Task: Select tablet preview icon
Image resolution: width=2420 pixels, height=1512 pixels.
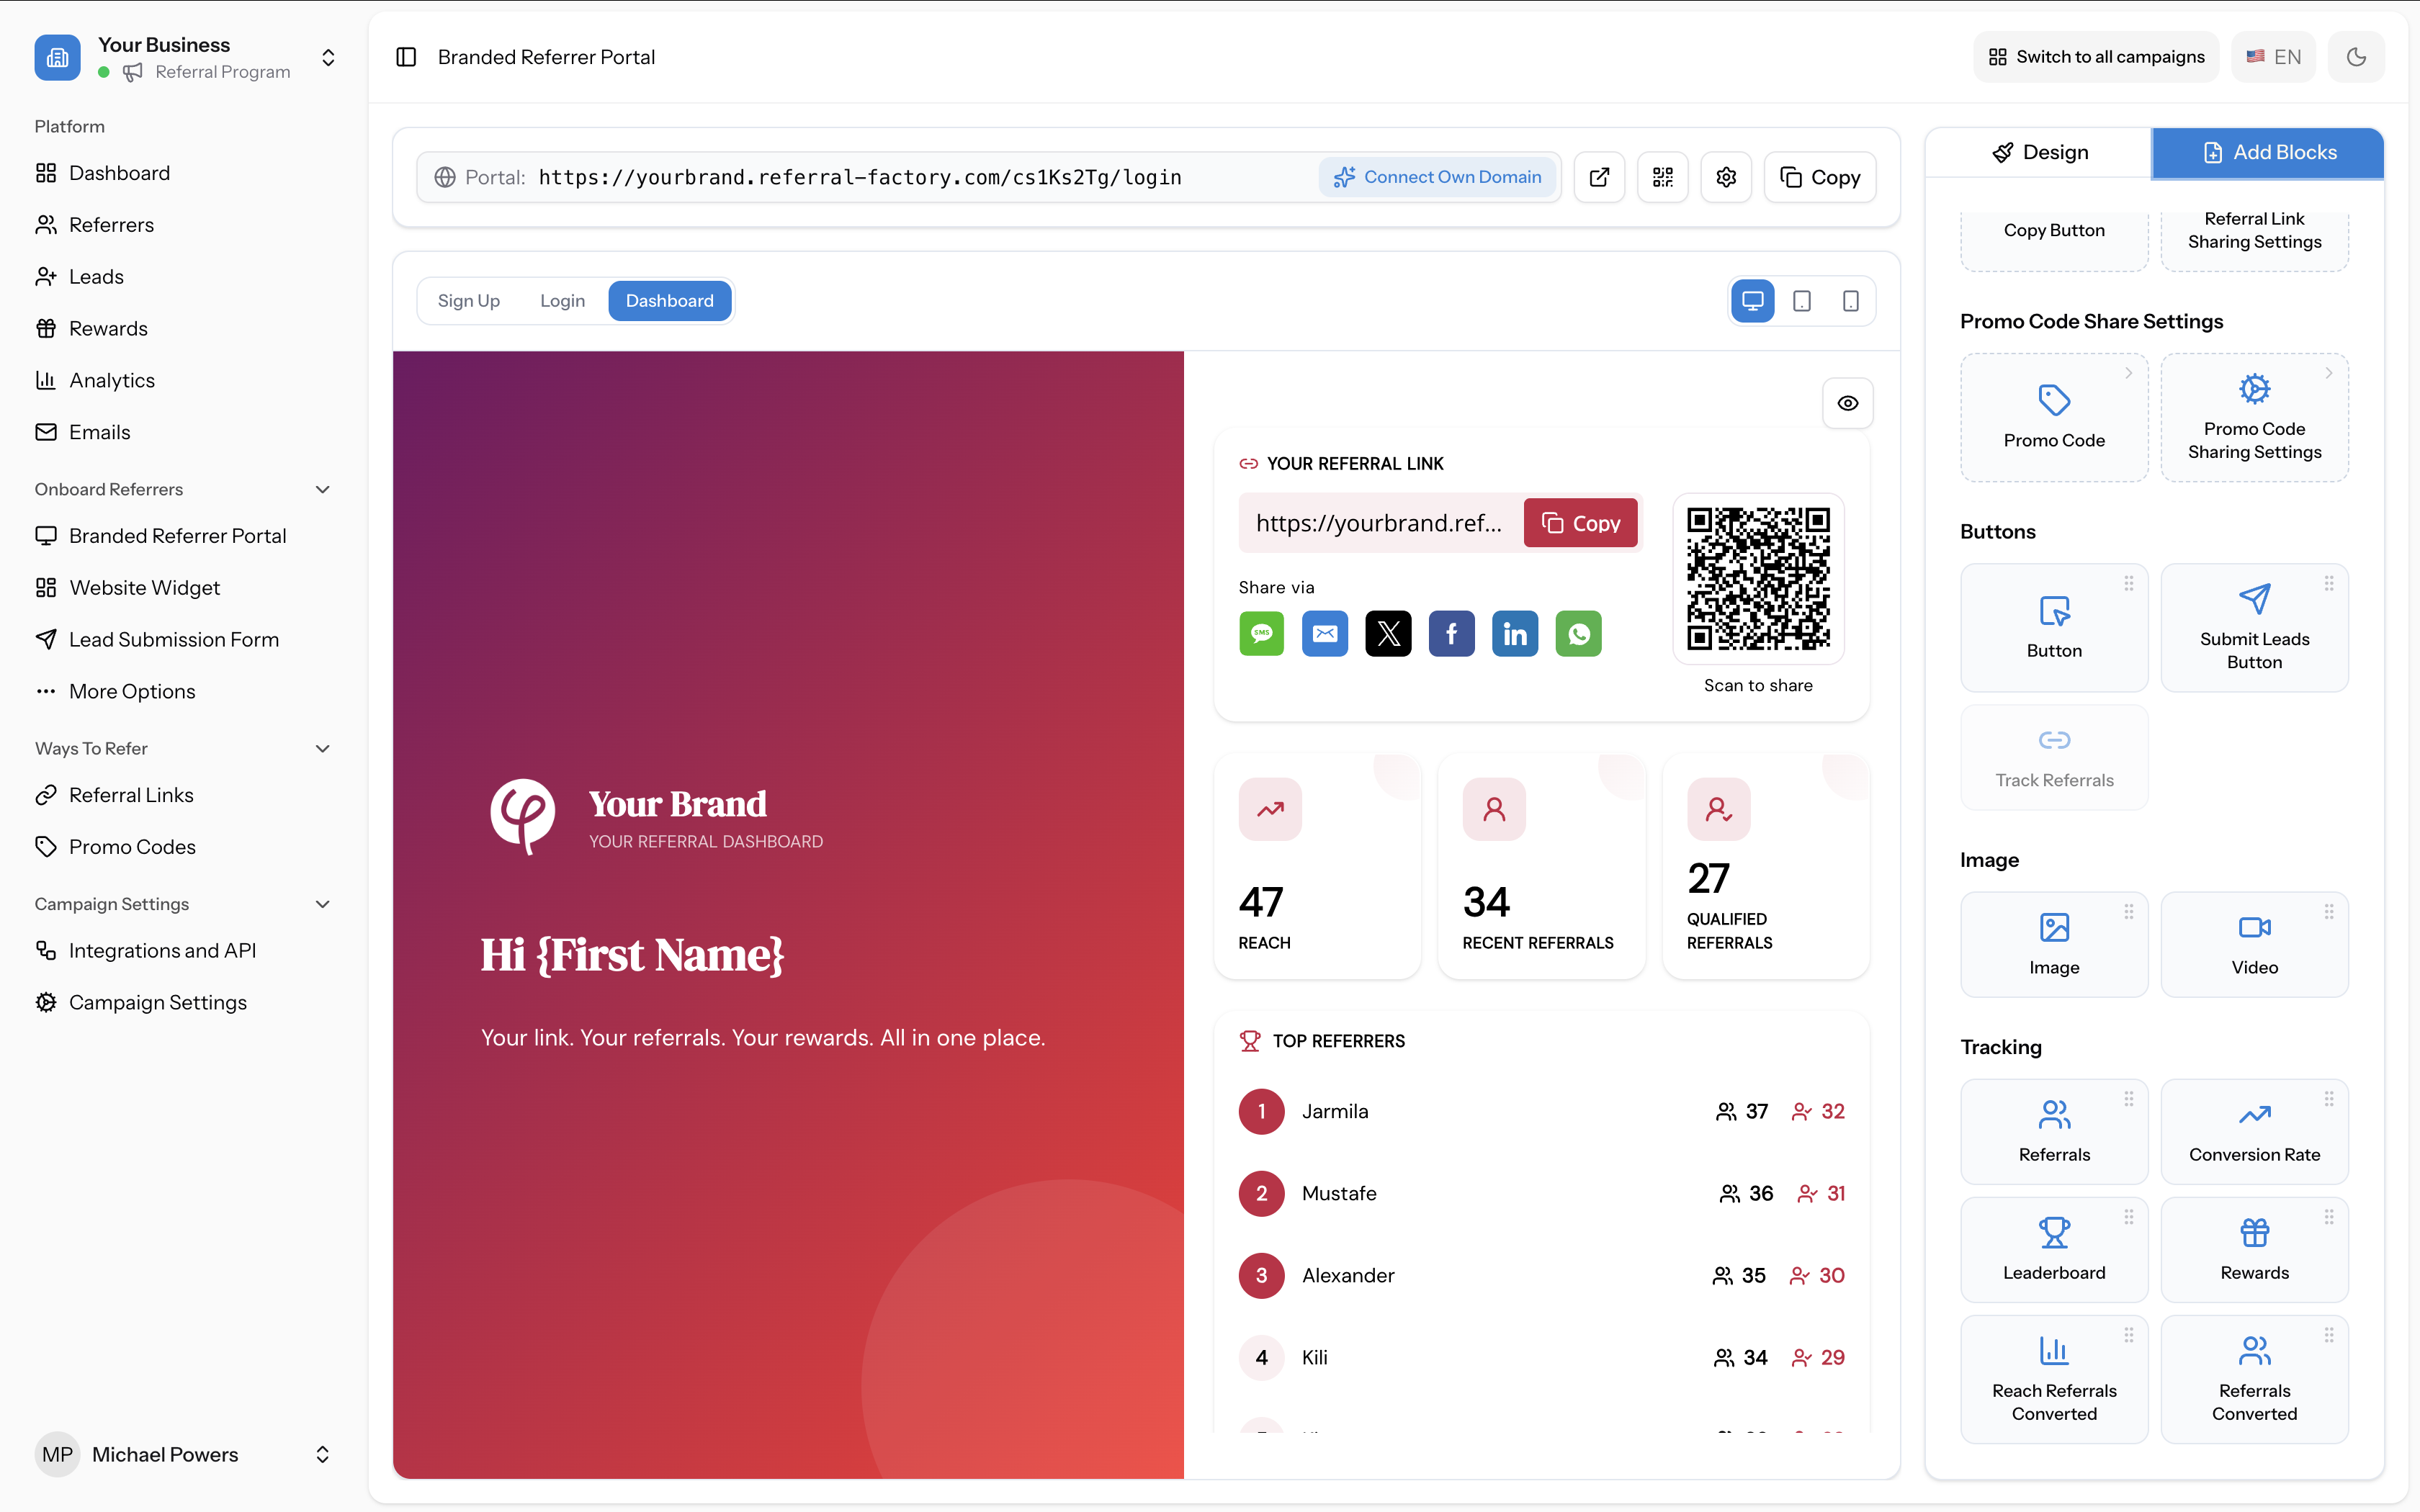Action: pyautogui.click(x=1802, y=301)
